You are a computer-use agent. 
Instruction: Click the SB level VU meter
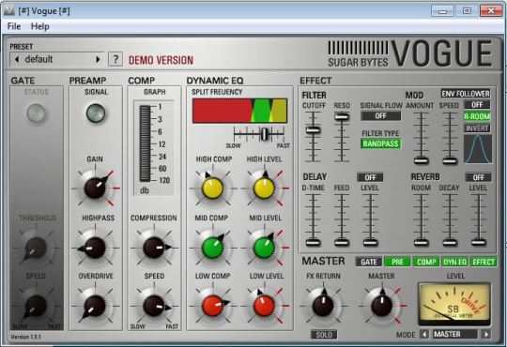[x=454, y=304]
